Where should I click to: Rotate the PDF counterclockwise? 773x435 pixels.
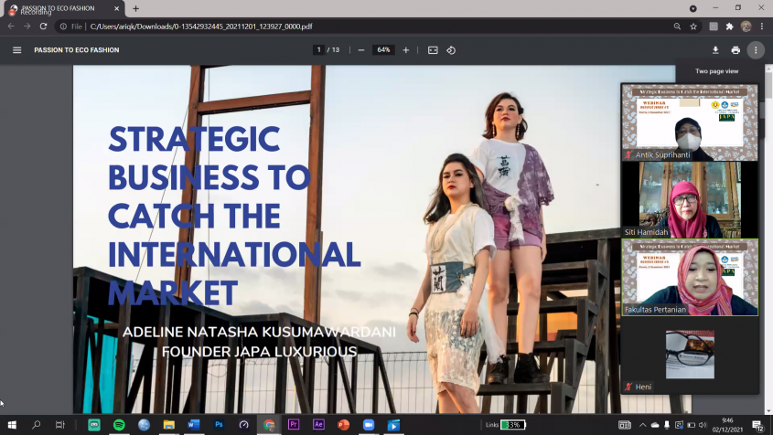coord(451,50)
